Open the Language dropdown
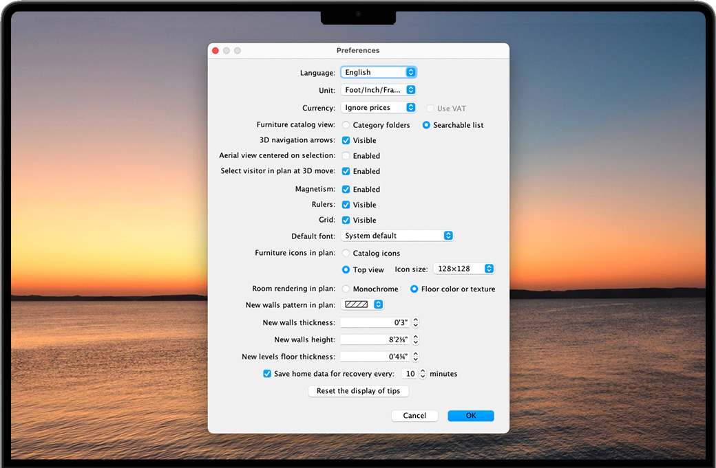Image resolution: width=716 pixels, height=468 pixels. (x=379, y=72)
